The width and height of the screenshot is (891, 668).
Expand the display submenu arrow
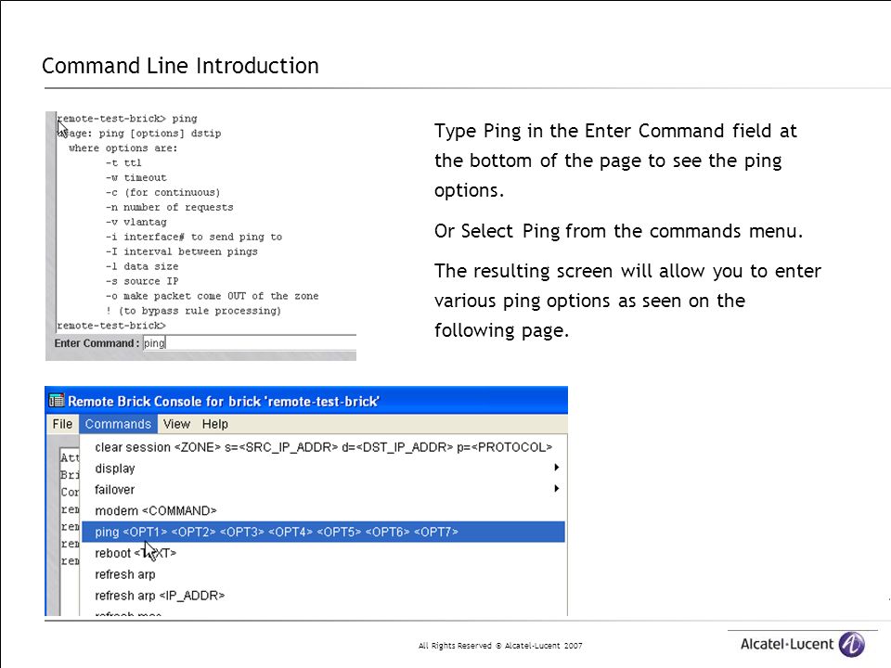click(x=556, y=468)
